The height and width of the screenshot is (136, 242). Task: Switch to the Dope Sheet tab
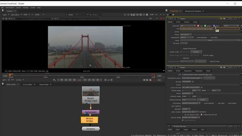point(44,85)
